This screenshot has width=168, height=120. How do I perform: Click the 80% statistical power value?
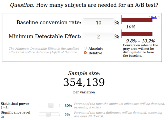(68, 106)
